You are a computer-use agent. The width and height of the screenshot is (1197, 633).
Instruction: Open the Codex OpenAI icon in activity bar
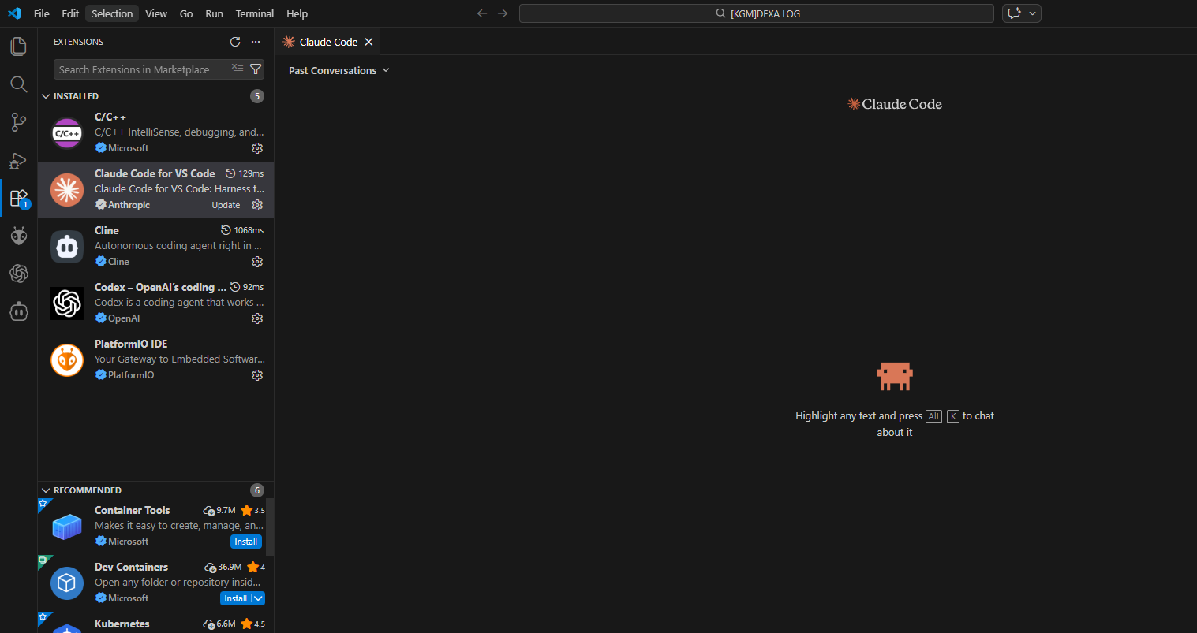(x=18, y=274)
